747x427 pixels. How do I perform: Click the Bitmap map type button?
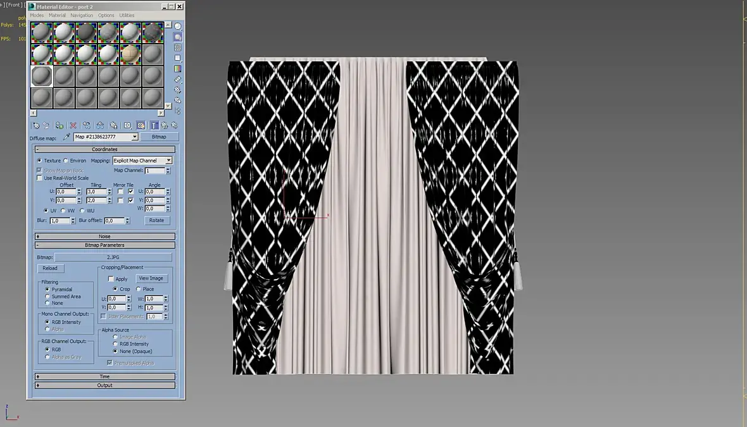coord(159,137)
